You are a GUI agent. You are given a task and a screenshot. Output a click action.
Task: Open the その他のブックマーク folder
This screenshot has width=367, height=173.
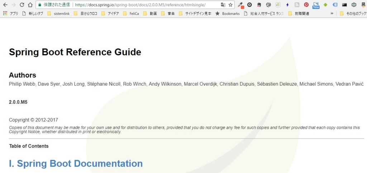[353, 14]
